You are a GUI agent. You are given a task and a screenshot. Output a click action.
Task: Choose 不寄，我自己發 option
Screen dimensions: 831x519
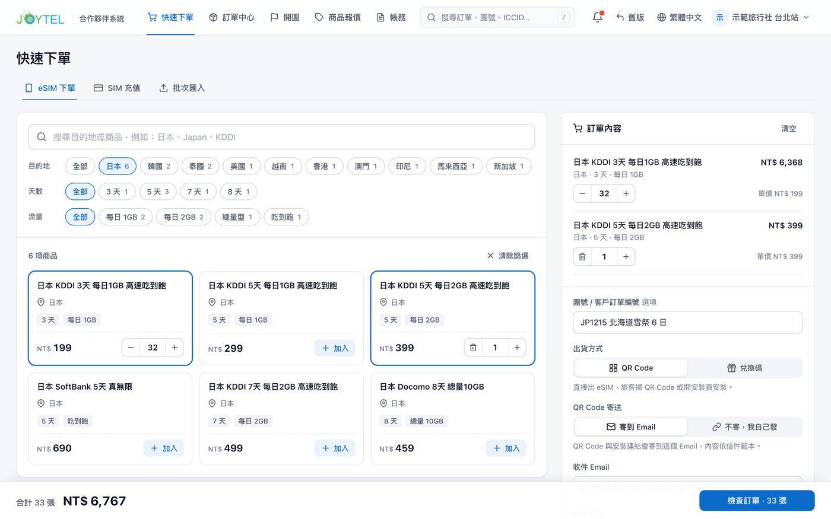744,426
